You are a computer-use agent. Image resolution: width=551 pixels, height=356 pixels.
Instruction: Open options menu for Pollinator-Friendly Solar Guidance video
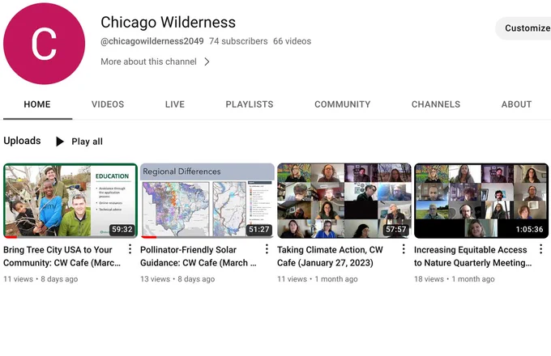click(x=267, y=249)
